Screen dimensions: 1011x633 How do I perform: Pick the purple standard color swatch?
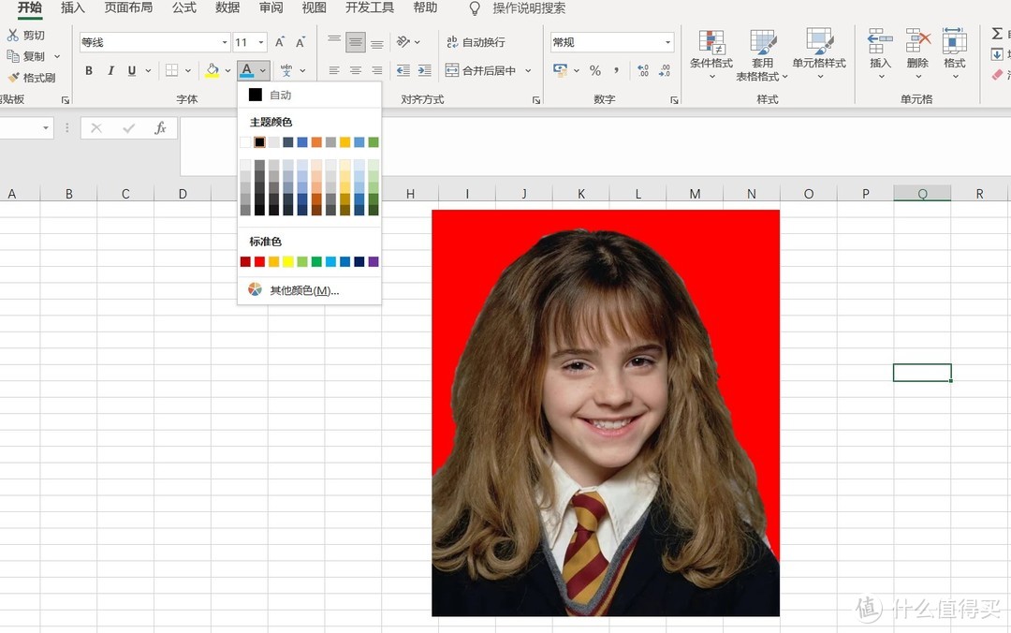374,261
